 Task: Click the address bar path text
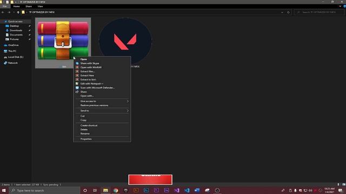tap(42, 12)
